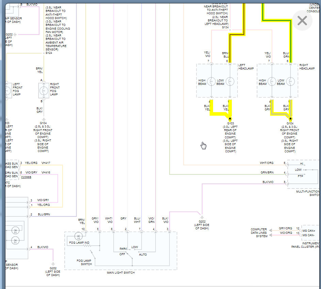Image resolution: width=321 pixels, height=289 pixels.
Task: Click the GRY/VIO wire label at pin 5
Action: 95,220
